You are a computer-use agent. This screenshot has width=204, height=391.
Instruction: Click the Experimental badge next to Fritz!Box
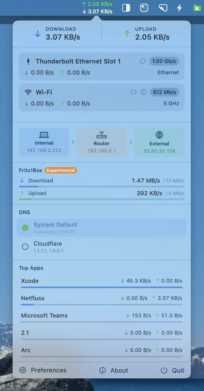(61, 170)
